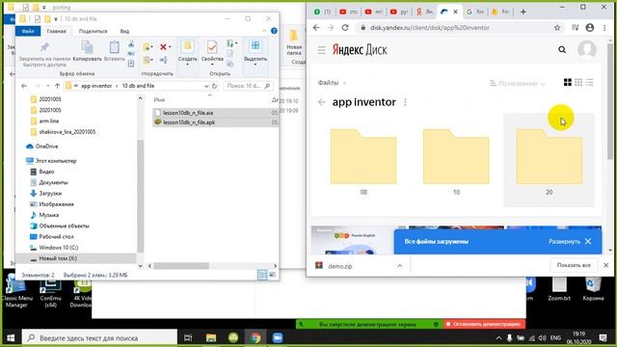This screenshot has width=617, height=347.
Task: Open Chrome from the Windows taskbar
Action: click(x=255, y=337)
